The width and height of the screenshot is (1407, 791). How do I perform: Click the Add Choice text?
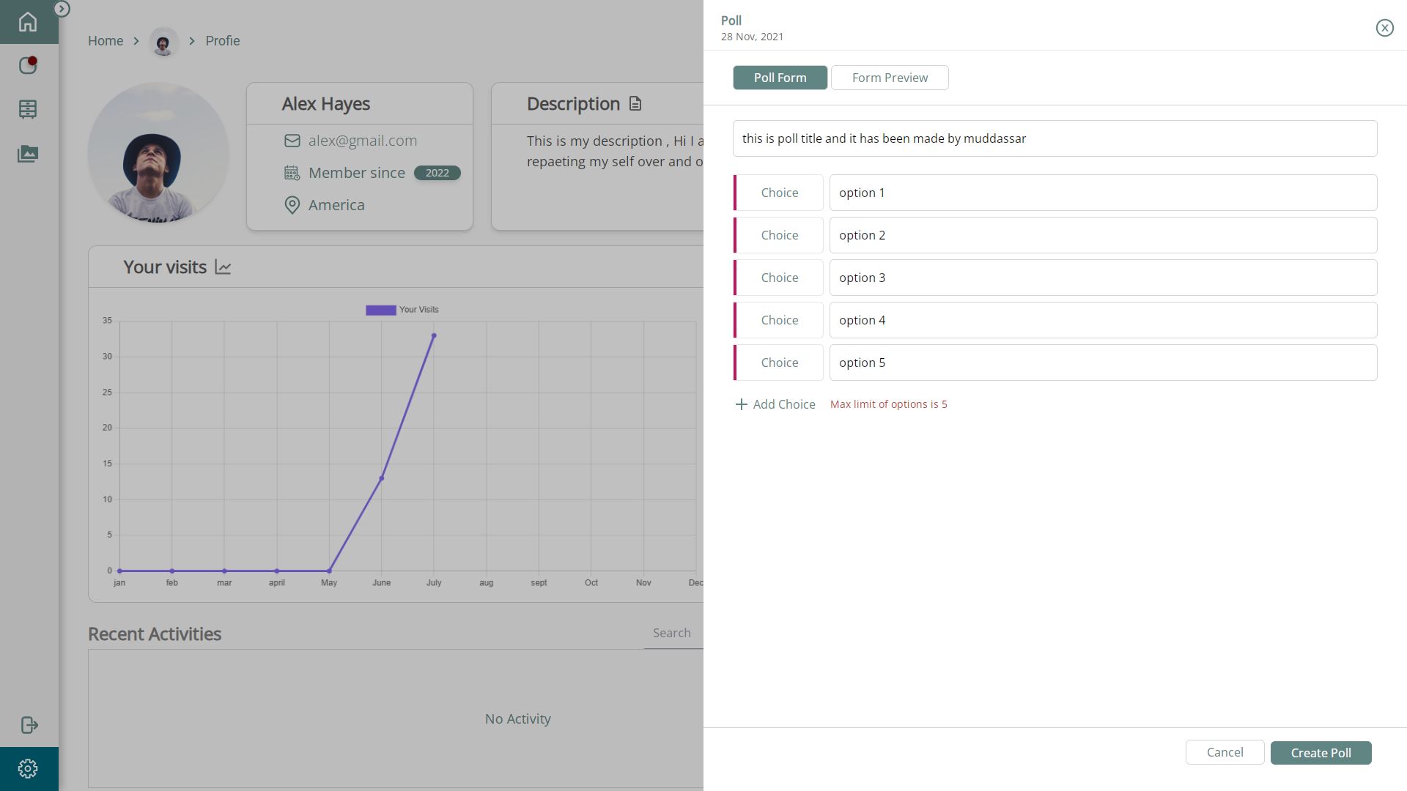(x=784, y=404)
